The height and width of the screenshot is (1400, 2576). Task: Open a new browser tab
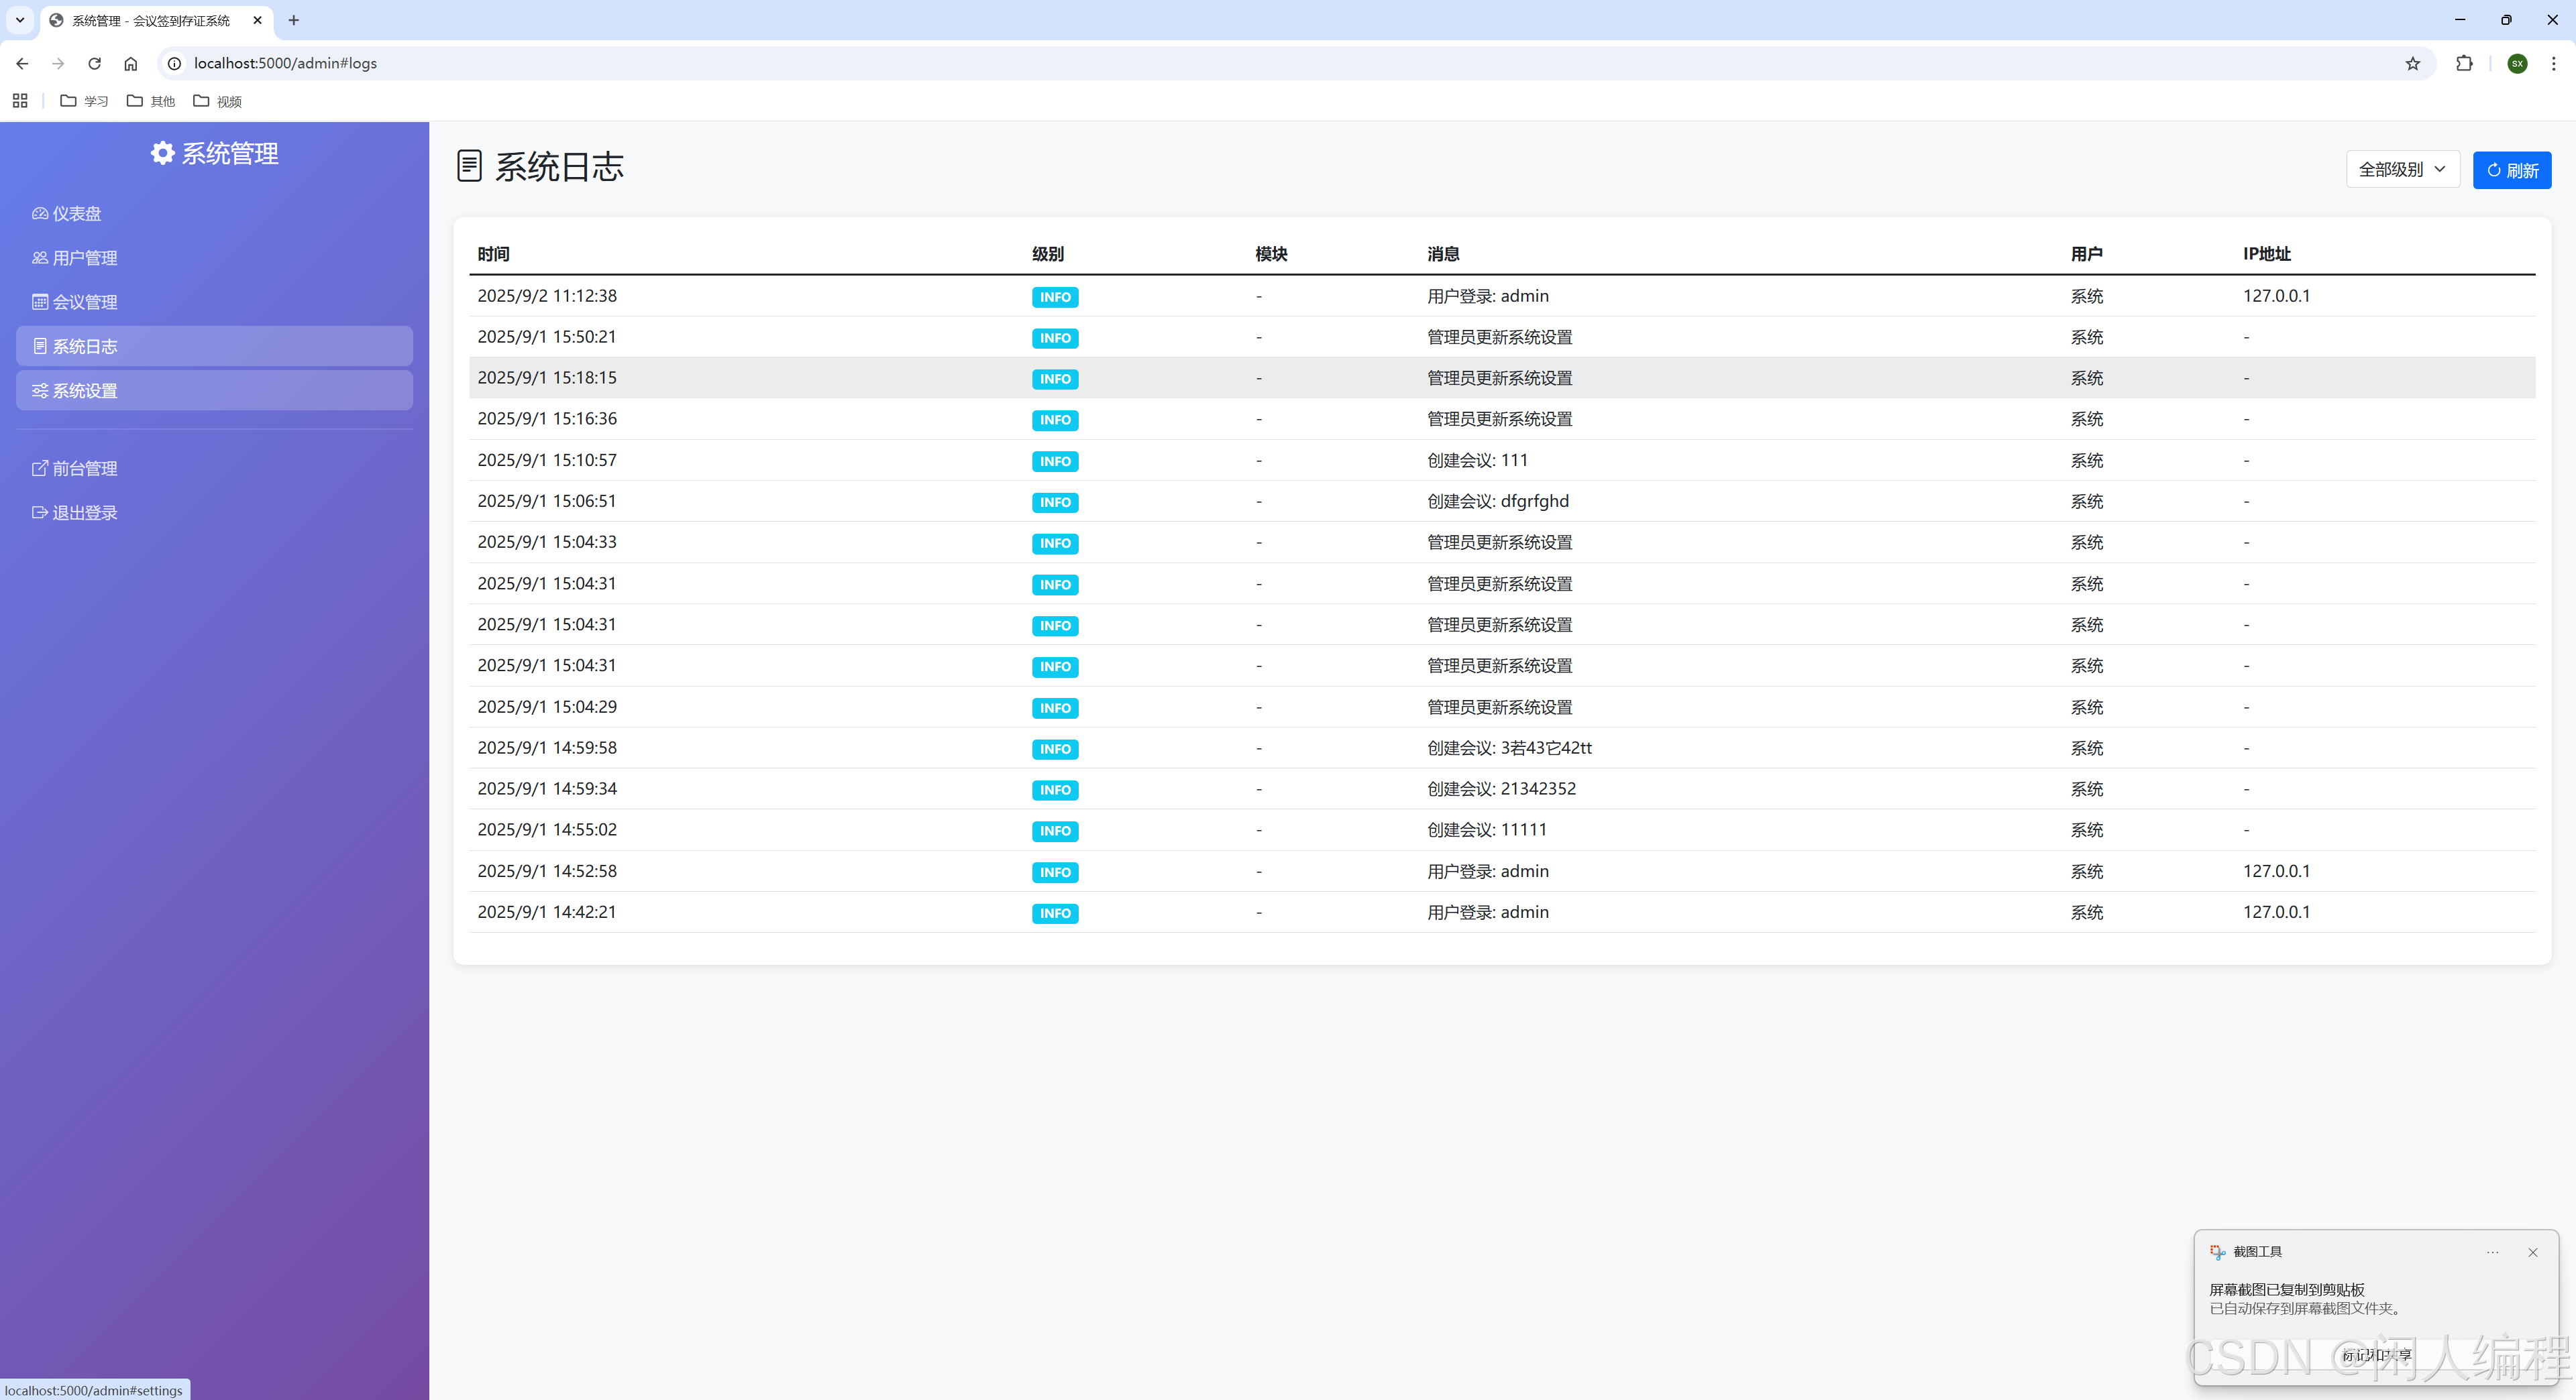tap(293, 20)
